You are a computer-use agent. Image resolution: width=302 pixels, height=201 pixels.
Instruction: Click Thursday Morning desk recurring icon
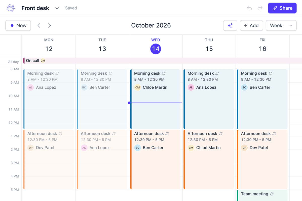click(x=217, y=73)
